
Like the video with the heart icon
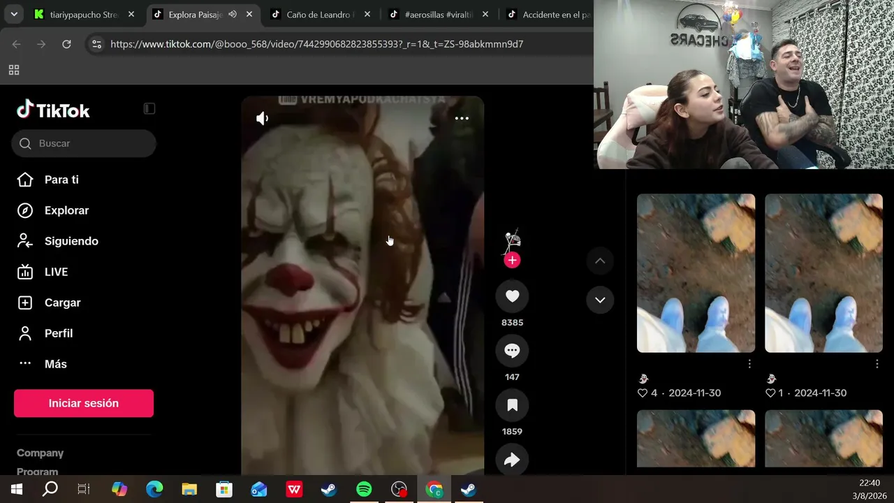512,296
